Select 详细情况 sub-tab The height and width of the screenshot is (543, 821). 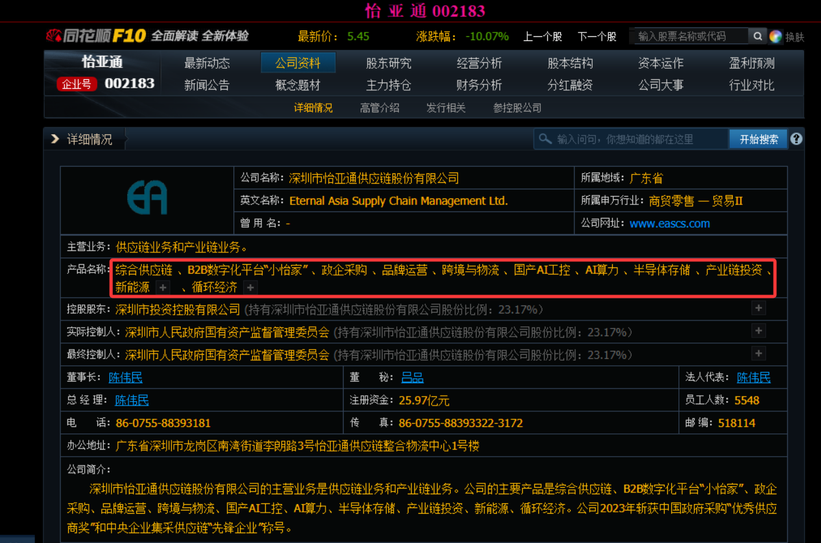pyautogui.click(x=313, y=108)
